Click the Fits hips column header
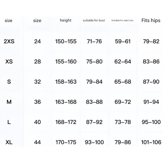 (151, 20)
